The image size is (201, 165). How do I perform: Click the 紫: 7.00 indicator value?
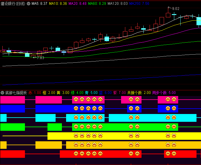[120, 93]
